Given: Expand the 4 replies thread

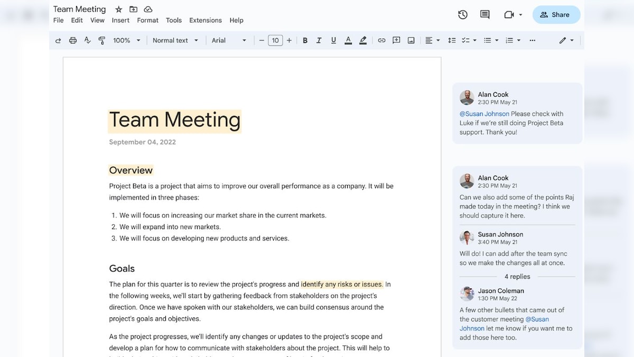Looking at the screenshot, I should click(517, 277).
